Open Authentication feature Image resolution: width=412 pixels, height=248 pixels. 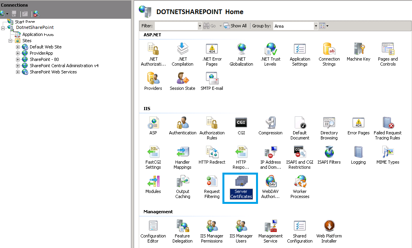click(x=183, y=126)
